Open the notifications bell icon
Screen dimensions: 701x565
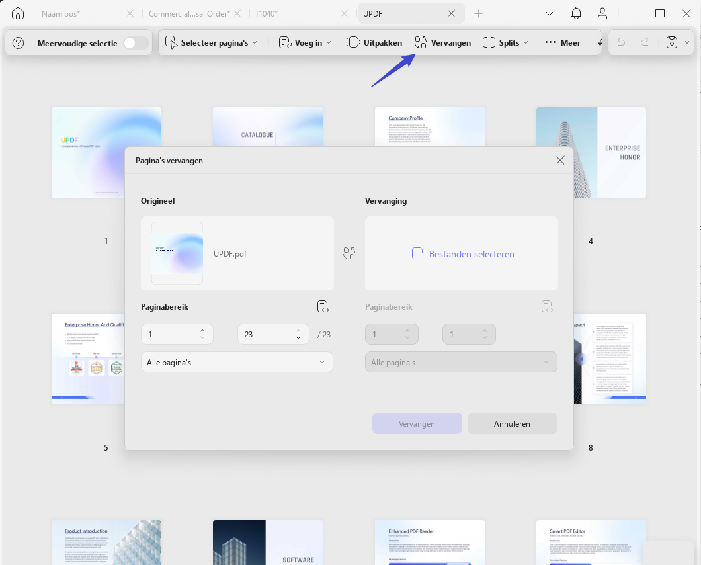576,13
